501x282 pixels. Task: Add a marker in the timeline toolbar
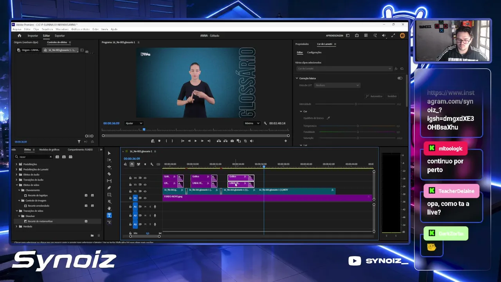145,164
